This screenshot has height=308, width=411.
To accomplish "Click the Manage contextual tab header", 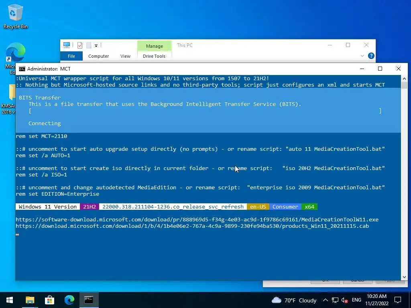I will tap(155, 46).
